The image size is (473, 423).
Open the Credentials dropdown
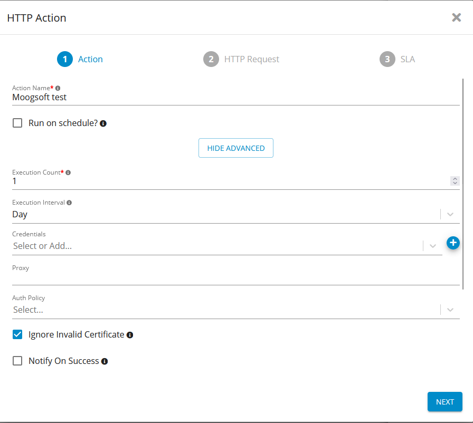(432, 246)
